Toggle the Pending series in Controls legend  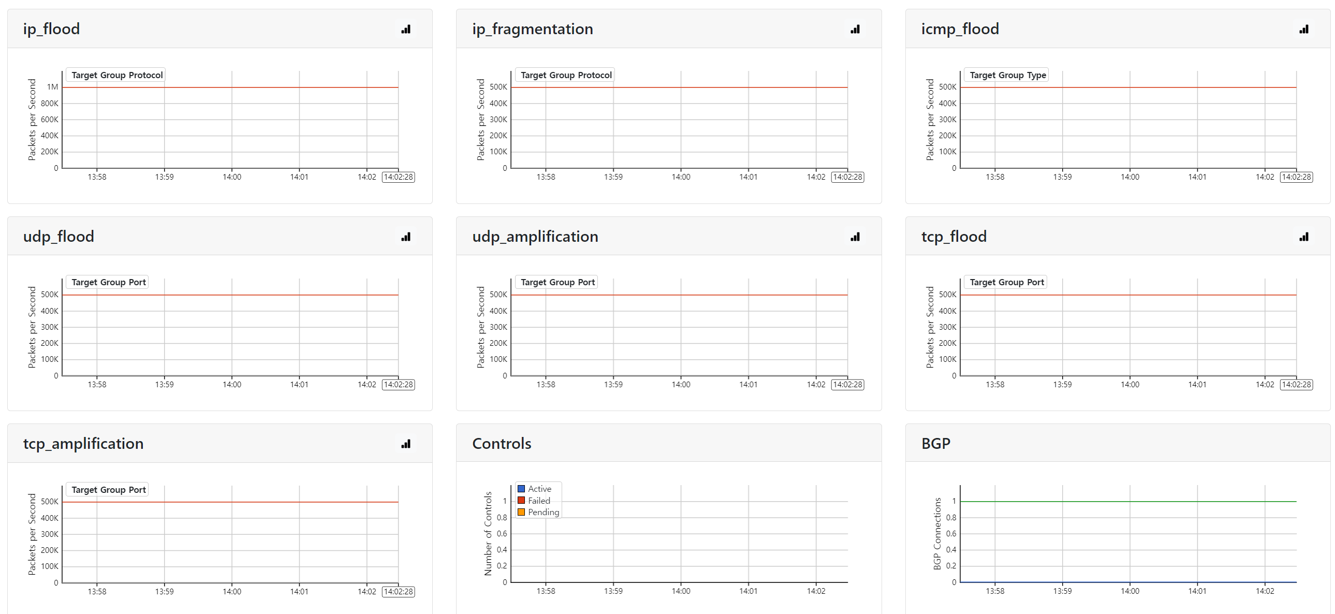[542, 512]
